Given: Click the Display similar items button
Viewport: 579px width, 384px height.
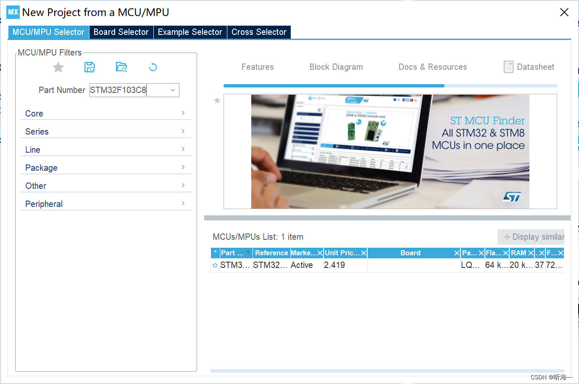Looking at the screenshot, I should tap(531, 237).
